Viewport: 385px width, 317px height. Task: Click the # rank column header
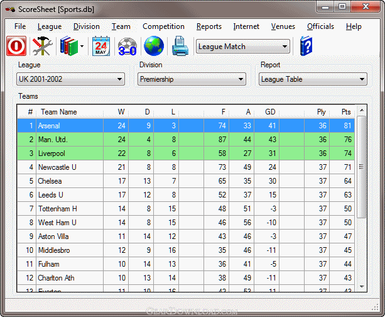[27, 112]
